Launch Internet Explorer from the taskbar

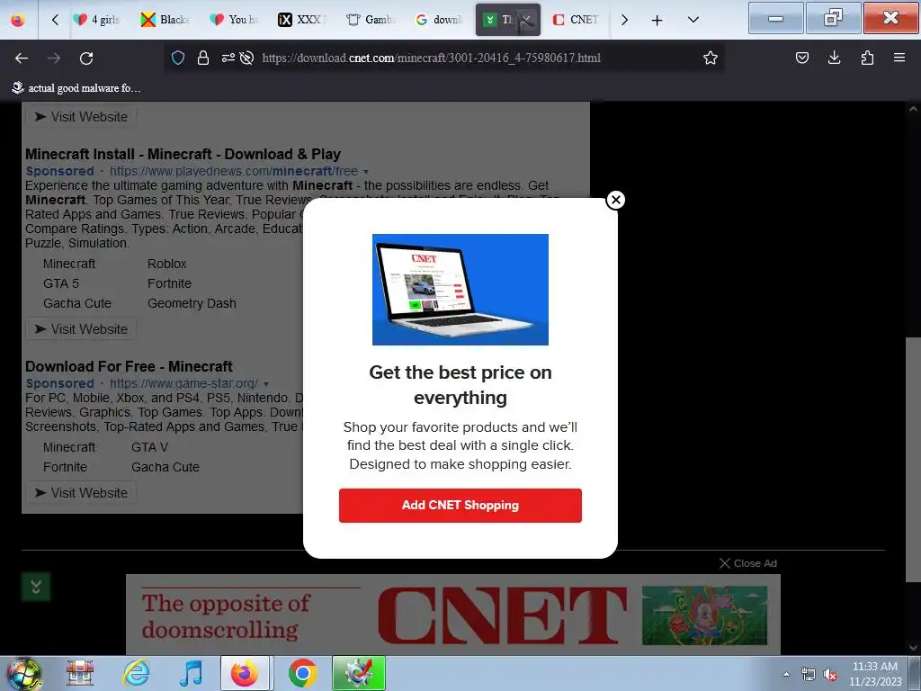point(136,673)
